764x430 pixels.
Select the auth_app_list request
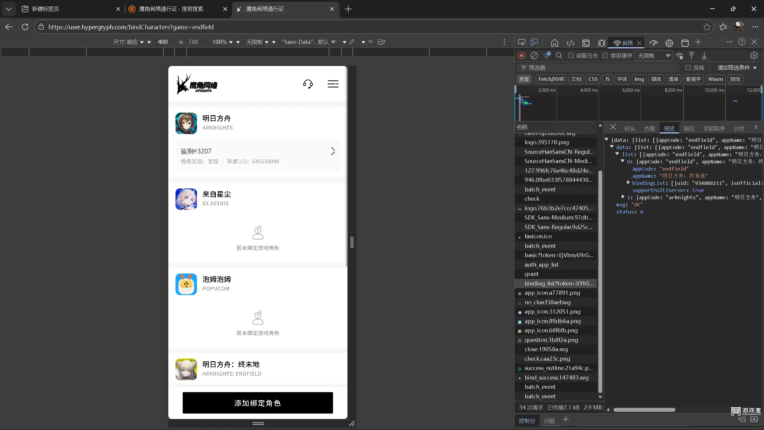click(x=541, y=265)
